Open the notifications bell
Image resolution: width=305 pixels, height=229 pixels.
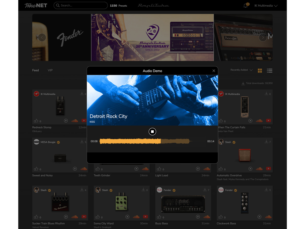(x=246, y=6)
